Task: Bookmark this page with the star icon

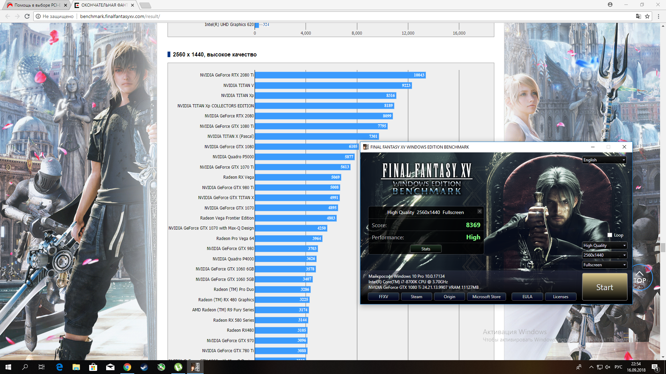Action: [647, 16]
